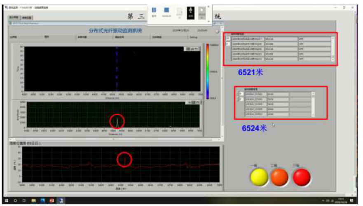Screen dimensions: 363x206
Task: Click the lower alarm list's second index box
Action: tap(241, 99)
